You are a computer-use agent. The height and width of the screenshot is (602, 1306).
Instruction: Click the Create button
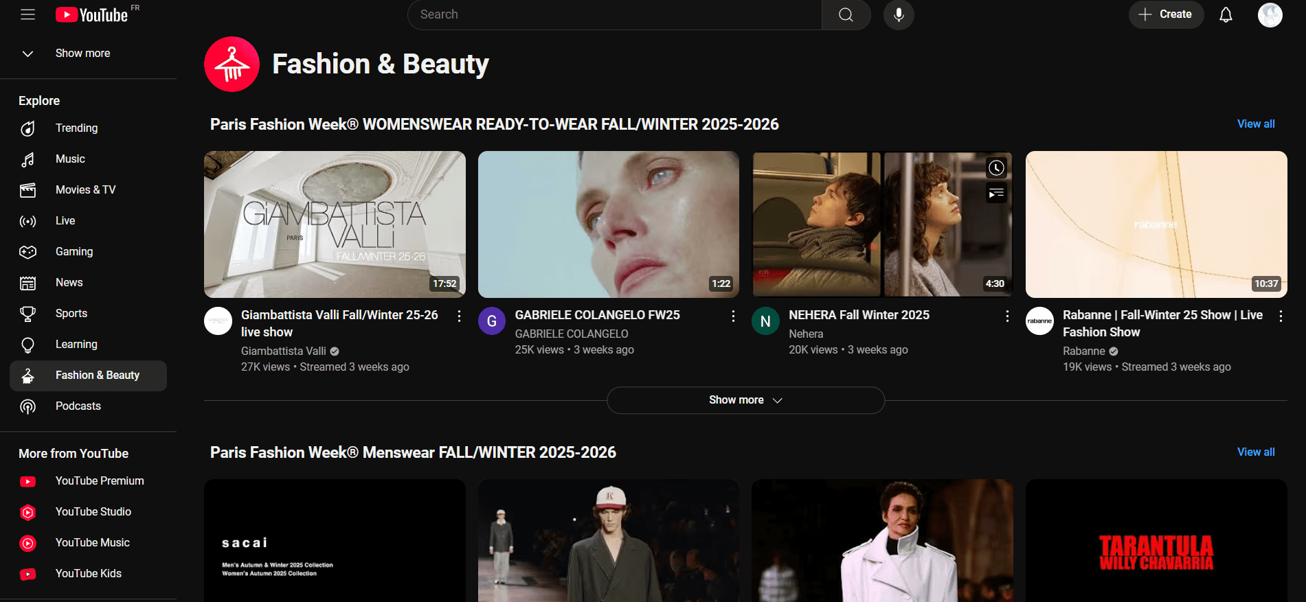pyautogui.click(x=1166, y=14)
